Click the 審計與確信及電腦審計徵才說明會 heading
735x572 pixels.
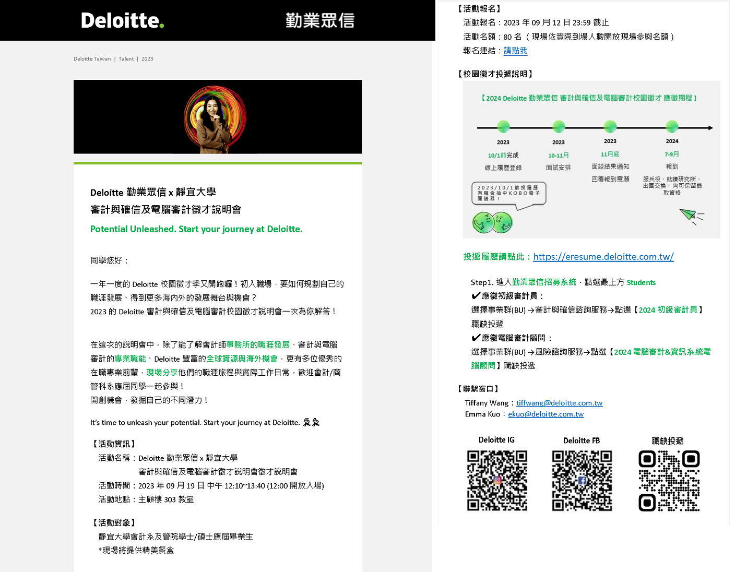click(x=165, y=209)
